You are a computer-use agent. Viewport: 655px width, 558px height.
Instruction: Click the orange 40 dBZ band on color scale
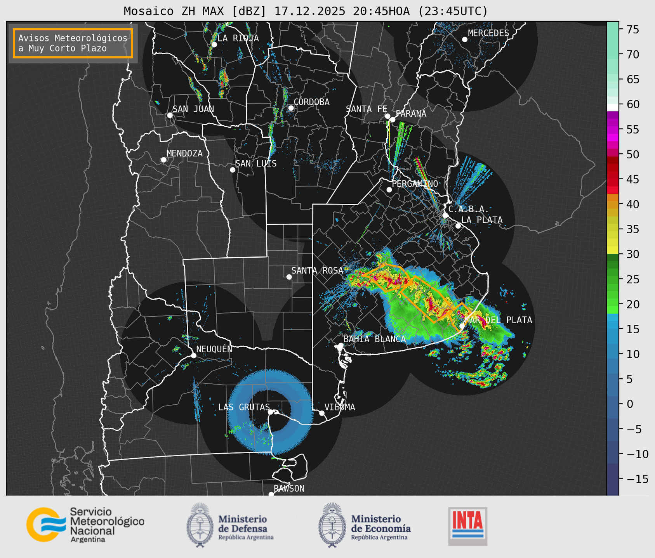(613, 204)
